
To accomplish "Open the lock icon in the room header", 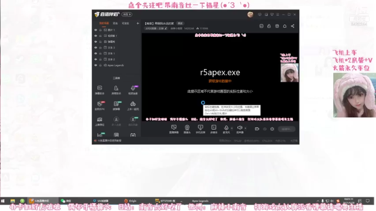I will tap(269, 26).
